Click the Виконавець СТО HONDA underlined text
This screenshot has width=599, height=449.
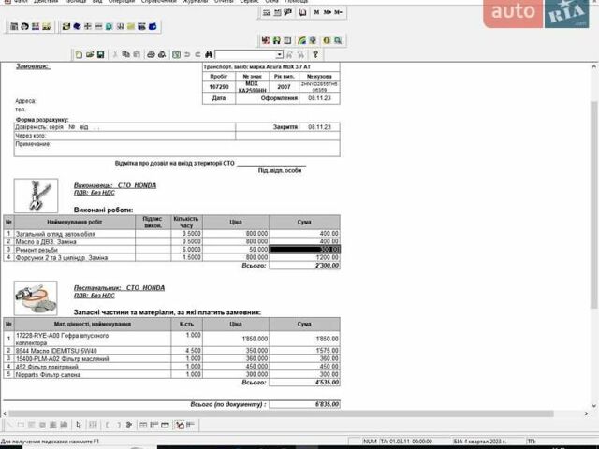[115, 185]
